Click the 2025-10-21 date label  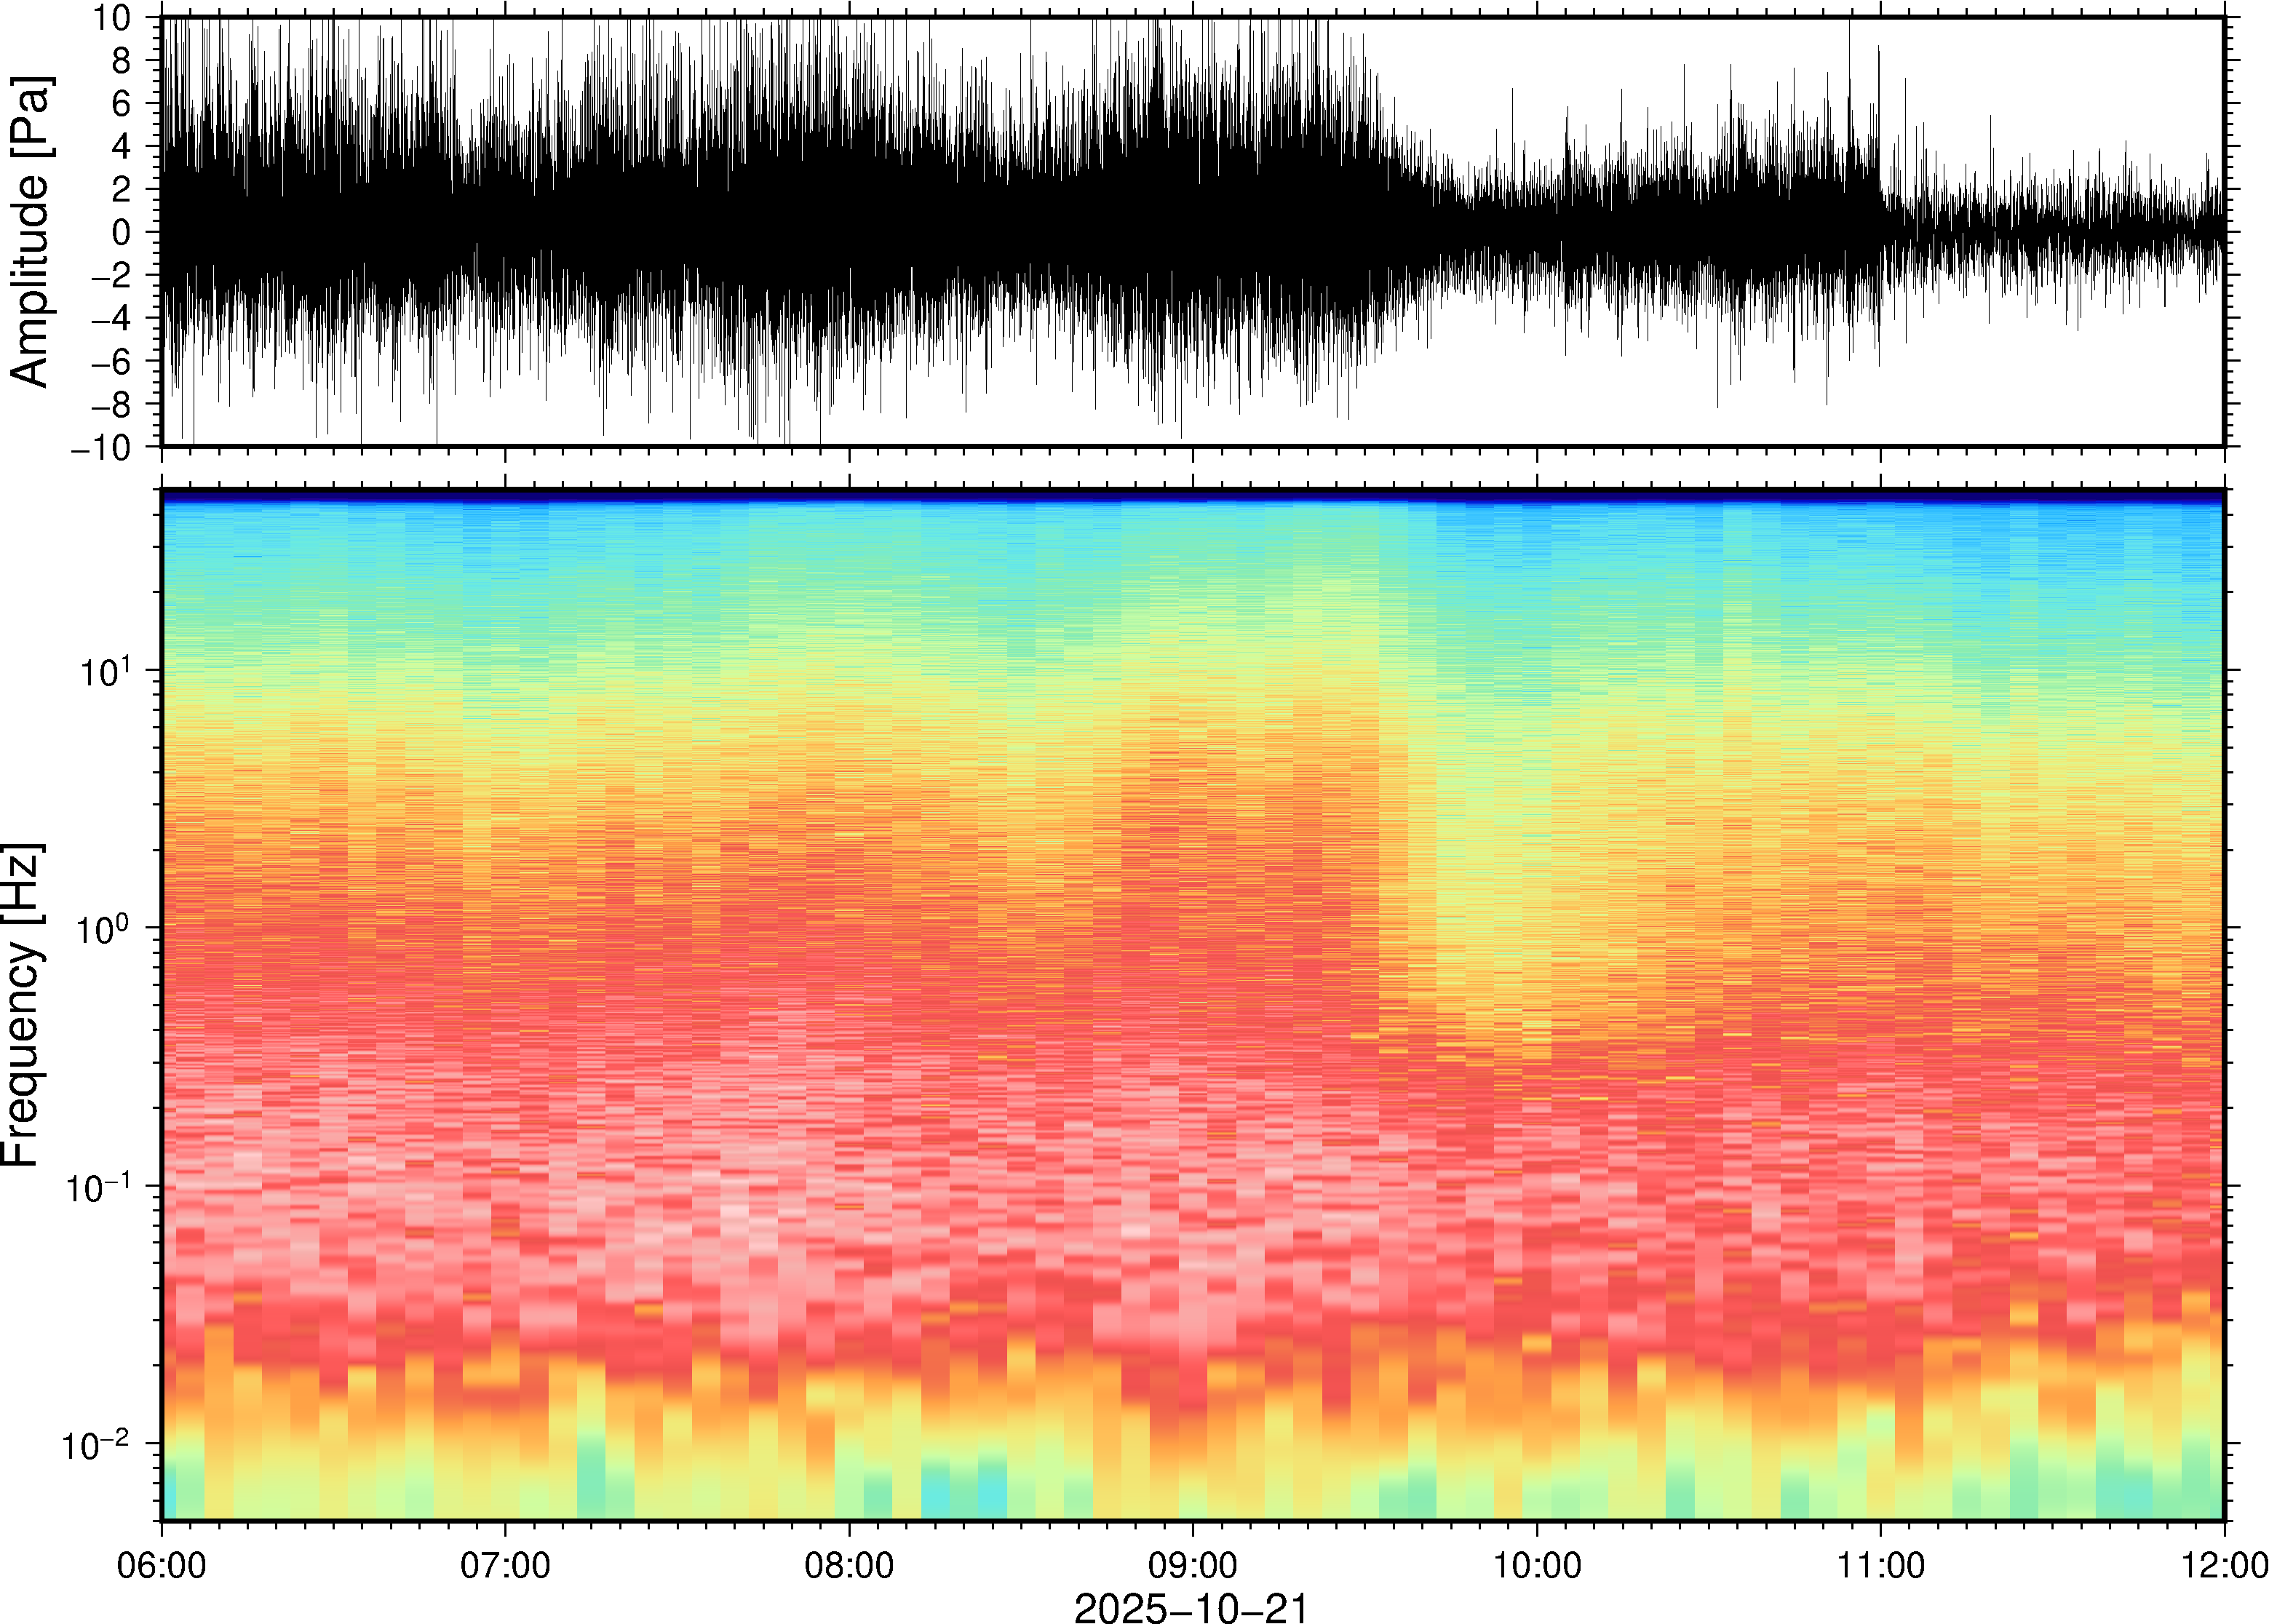coord(1191,1608)
